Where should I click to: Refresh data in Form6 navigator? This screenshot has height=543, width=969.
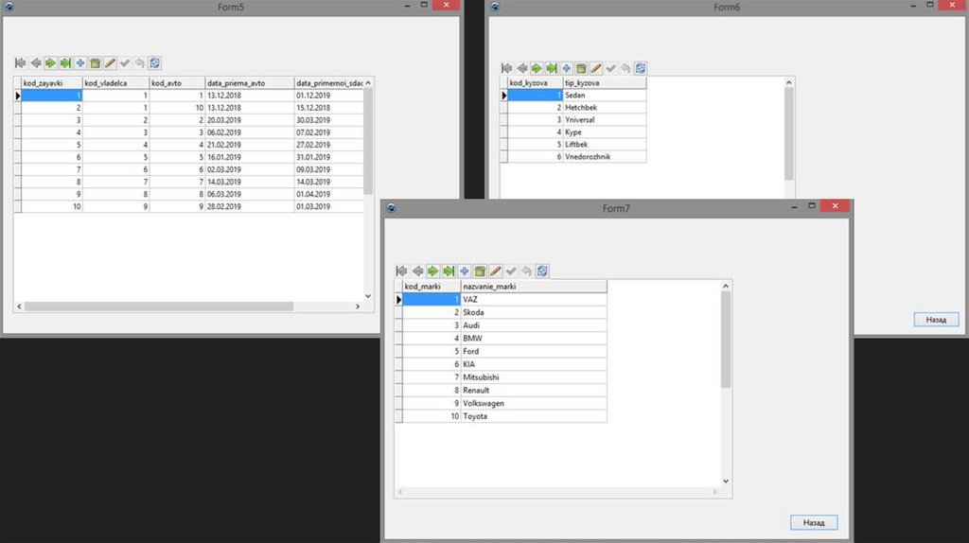[641, 68]
